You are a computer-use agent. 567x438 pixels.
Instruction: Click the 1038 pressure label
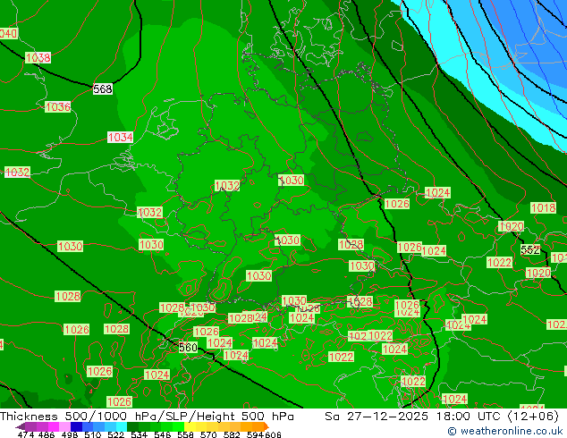[x=38, y=57]
